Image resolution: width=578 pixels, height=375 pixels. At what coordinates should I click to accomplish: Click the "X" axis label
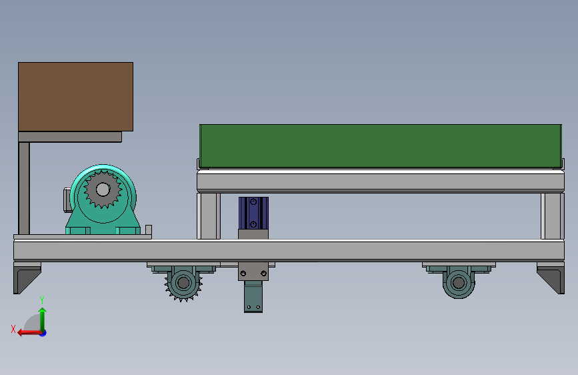13,329
